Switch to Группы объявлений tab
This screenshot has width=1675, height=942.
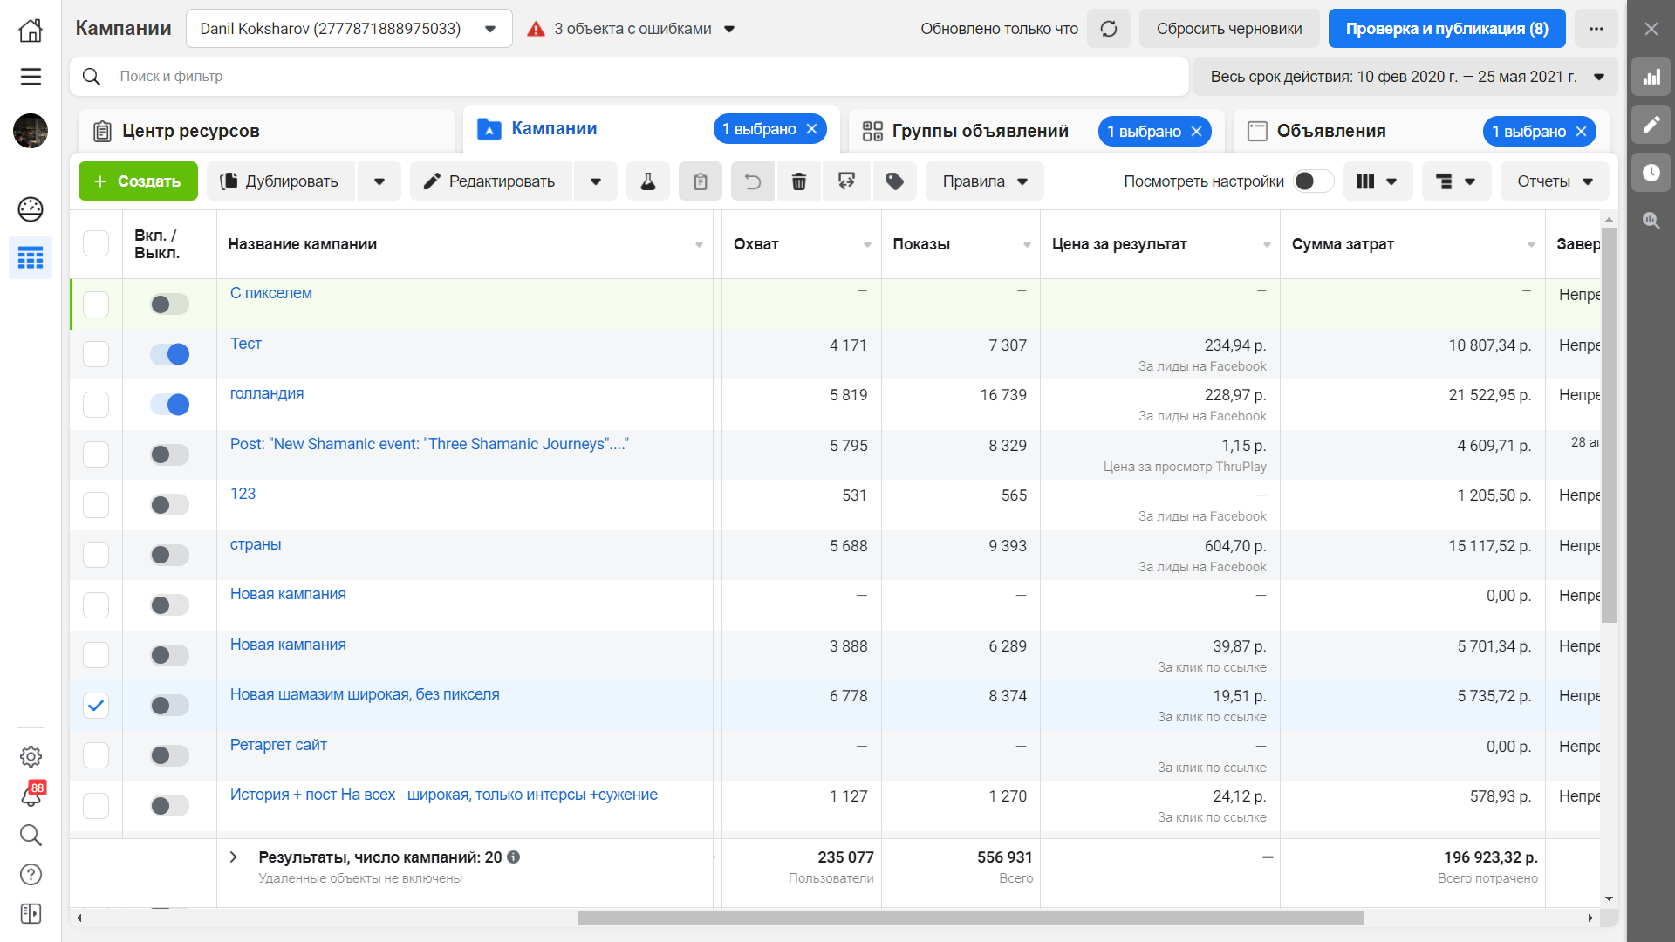(x=979, y=131)
